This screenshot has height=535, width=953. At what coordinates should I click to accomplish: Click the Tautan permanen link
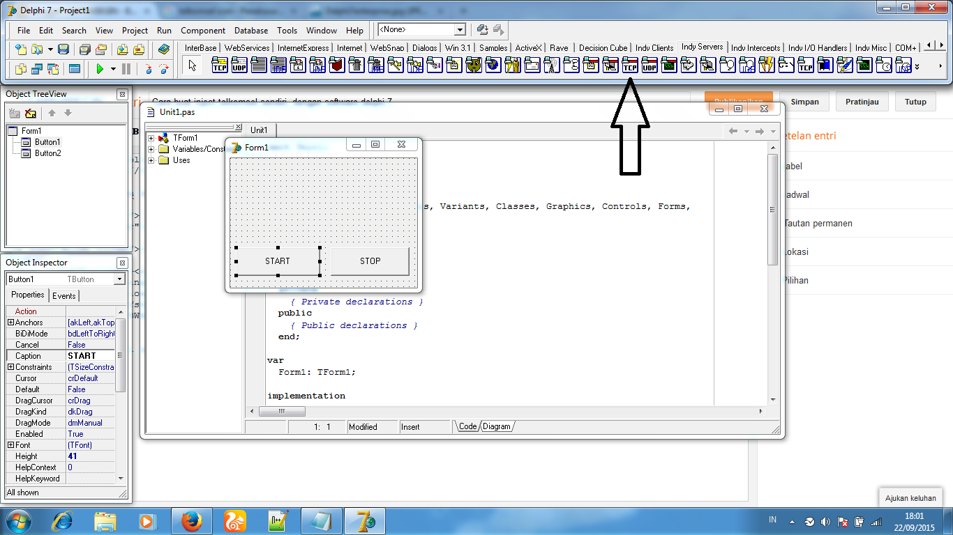tap(818, 223)
